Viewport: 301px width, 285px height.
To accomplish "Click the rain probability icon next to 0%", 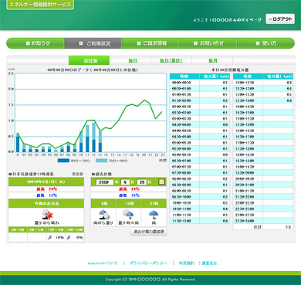I will click(x=69, y=237).
